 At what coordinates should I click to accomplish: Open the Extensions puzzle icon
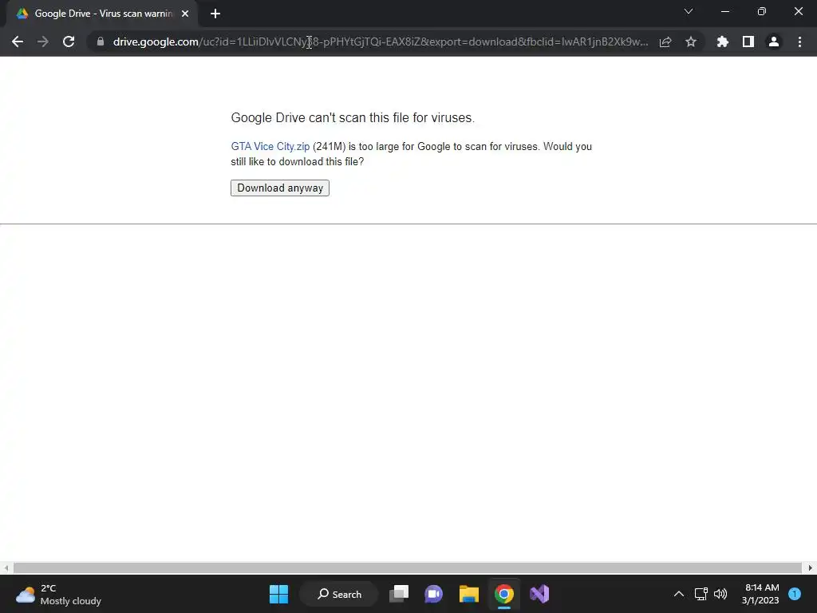pos(723,42)
